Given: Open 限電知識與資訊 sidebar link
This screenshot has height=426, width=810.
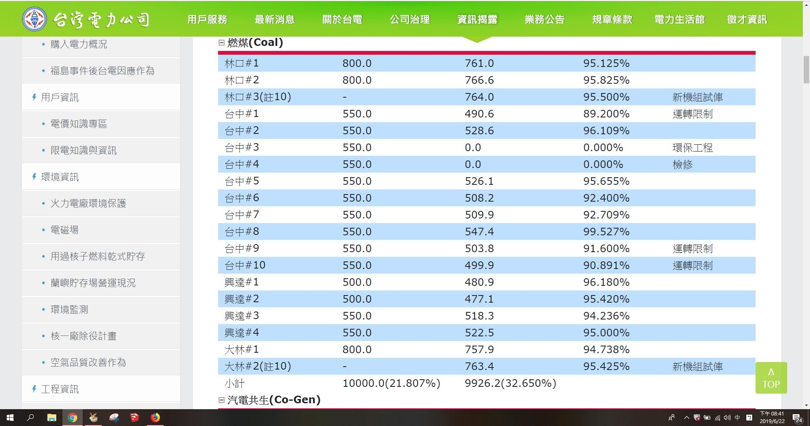Looking at the screenshot, I should [x=83, y=150].
